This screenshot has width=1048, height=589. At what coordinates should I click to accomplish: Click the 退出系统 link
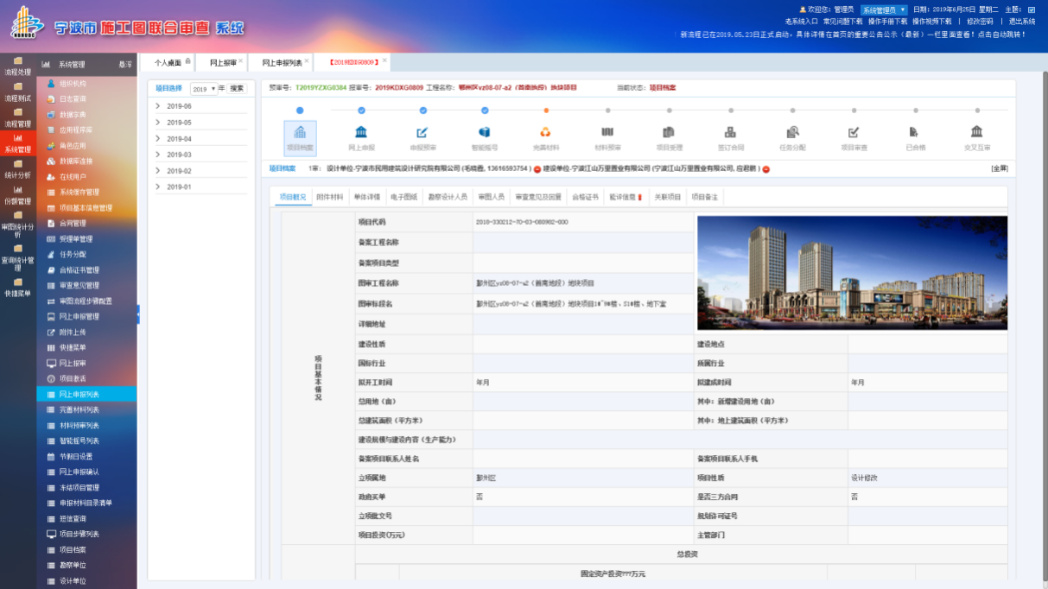point(1022,22)
